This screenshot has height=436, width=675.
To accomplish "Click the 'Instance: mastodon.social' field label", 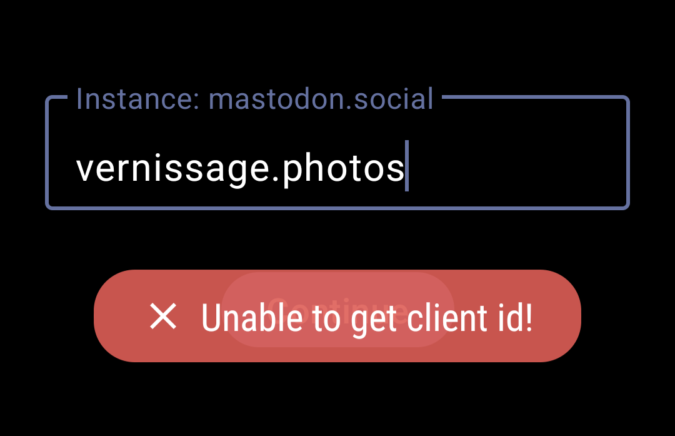I will tap(254, 99).
